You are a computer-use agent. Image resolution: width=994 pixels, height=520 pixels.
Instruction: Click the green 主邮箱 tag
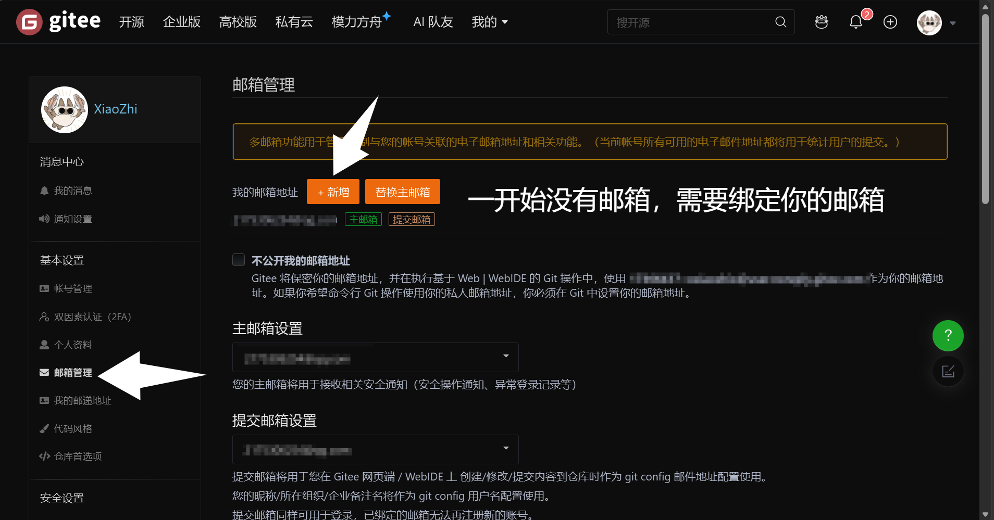363,219
